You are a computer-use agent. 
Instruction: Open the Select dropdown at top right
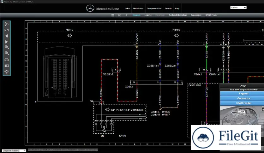pos(238,8)
